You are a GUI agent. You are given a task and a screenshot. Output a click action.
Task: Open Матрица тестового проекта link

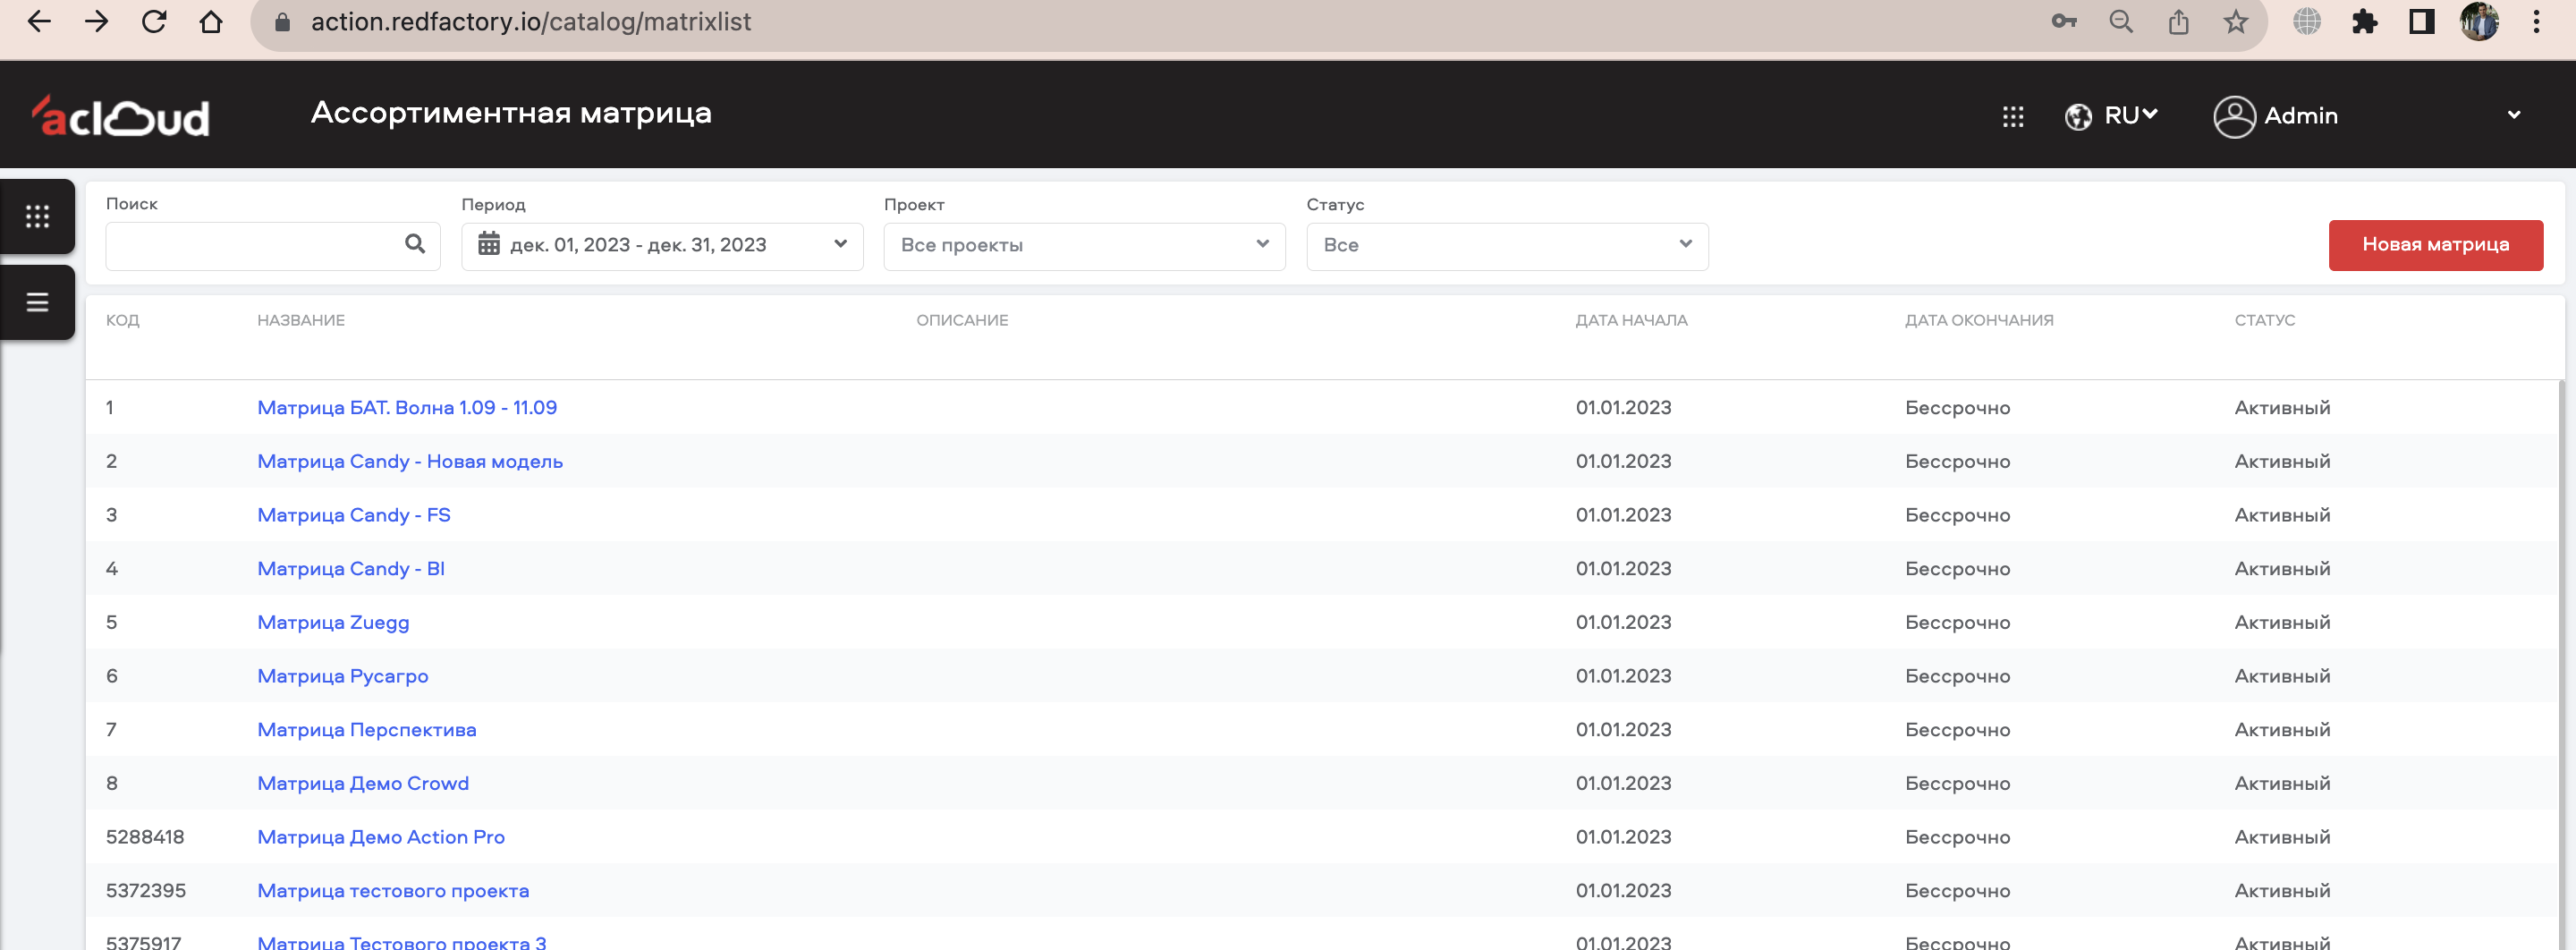(x=393, y=891)
